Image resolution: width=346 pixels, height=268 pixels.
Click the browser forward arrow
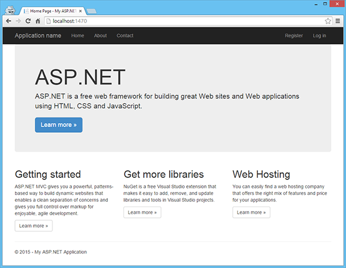pyautogui.click(x=18, y=21)
